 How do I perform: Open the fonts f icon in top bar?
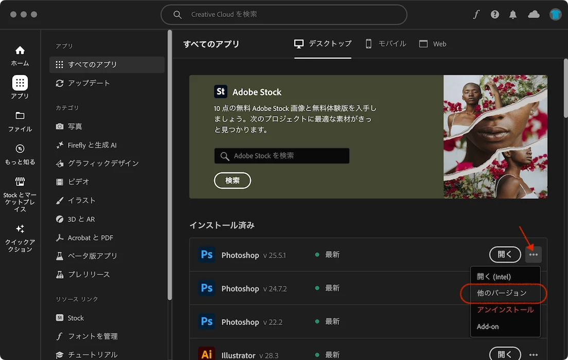pos(476,14)
